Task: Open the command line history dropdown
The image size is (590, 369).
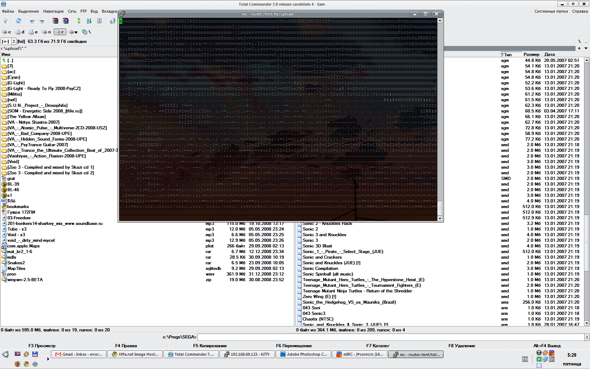Action: [x=586, y=337]
